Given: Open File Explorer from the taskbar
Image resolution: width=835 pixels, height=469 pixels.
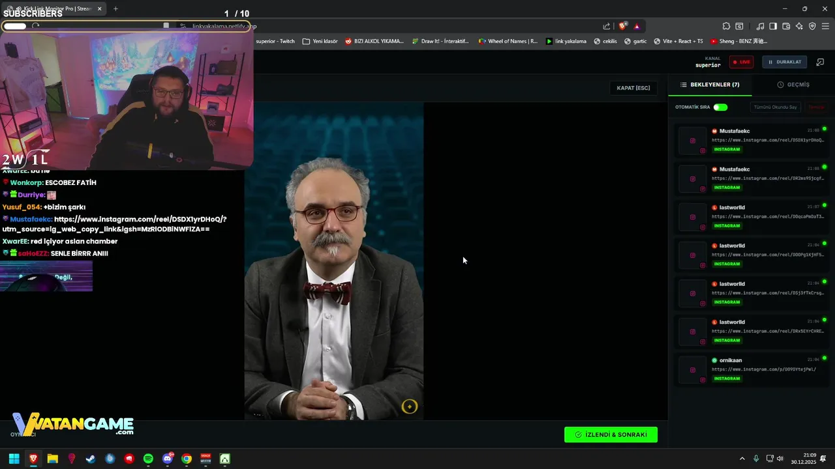Looking at the screenshot, I should 52,459.
